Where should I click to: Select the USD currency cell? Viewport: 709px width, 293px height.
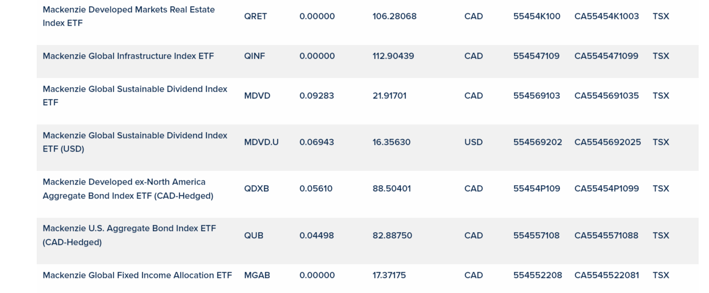click(473, 142)
